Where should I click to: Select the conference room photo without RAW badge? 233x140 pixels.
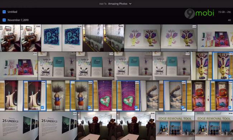pyautogui.click(x=97, y=126)
